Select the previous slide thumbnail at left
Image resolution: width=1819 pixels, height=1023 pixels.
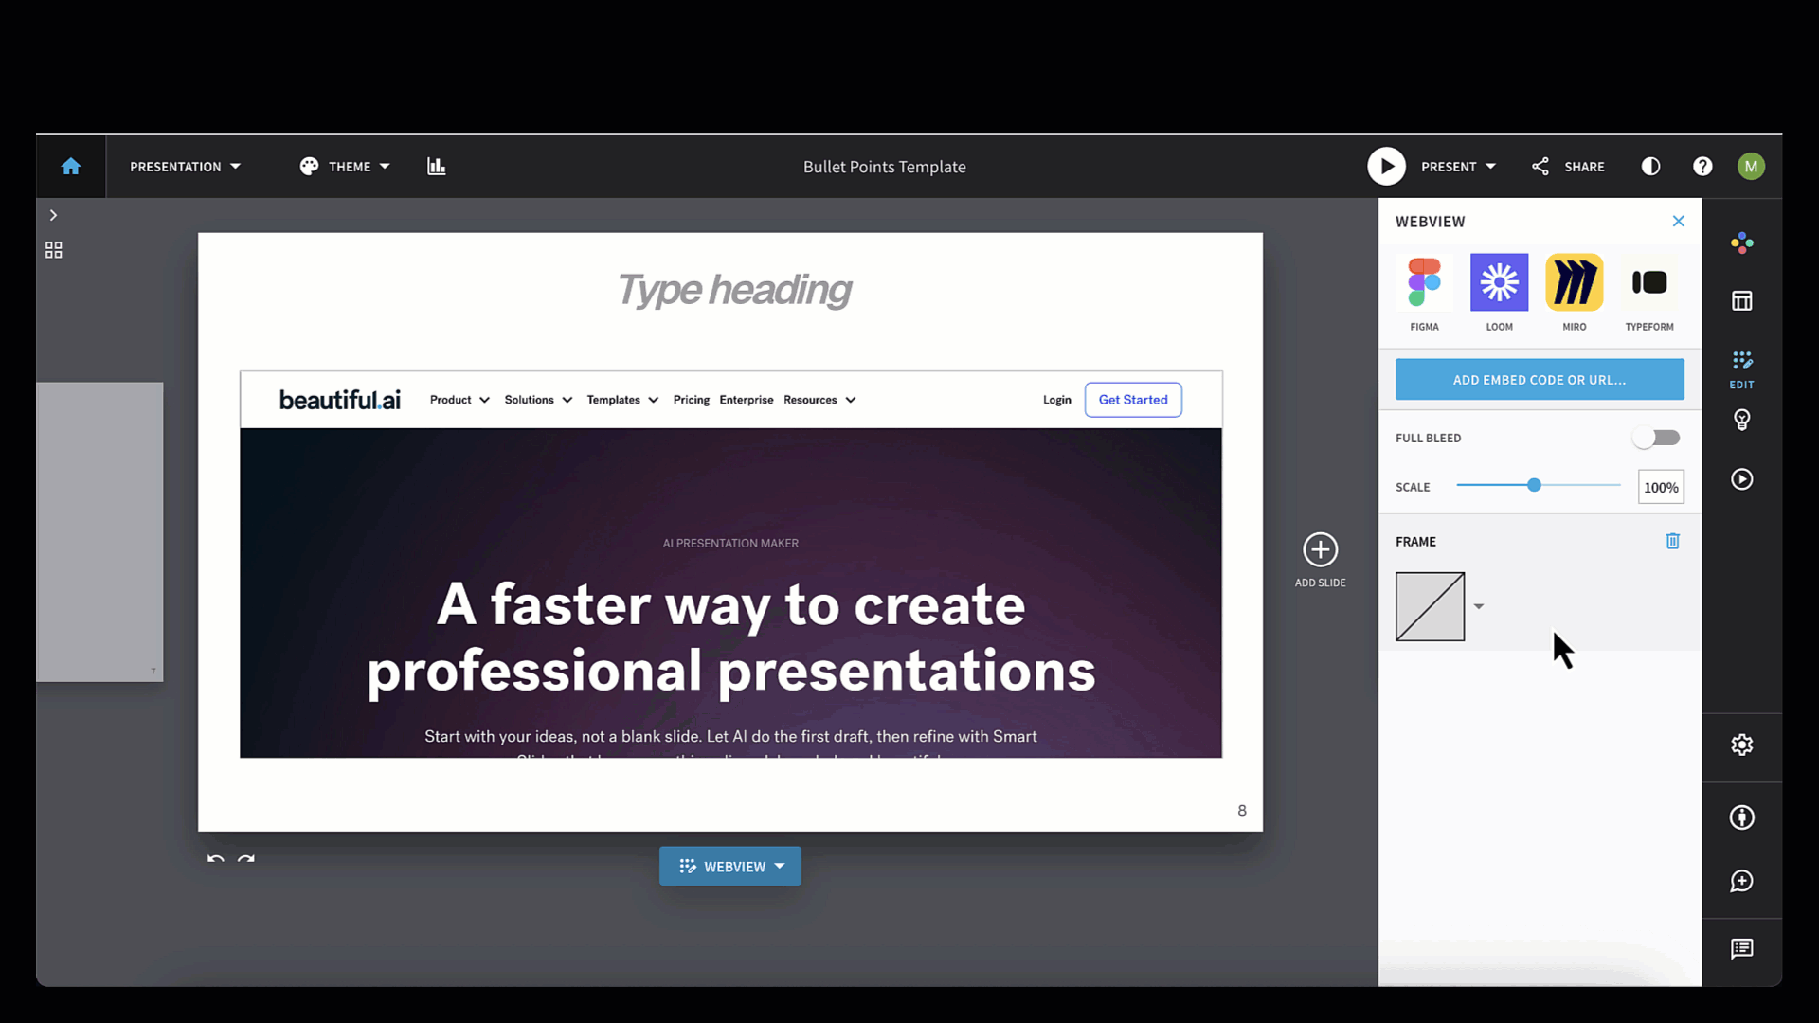click(x=99, y=531)
